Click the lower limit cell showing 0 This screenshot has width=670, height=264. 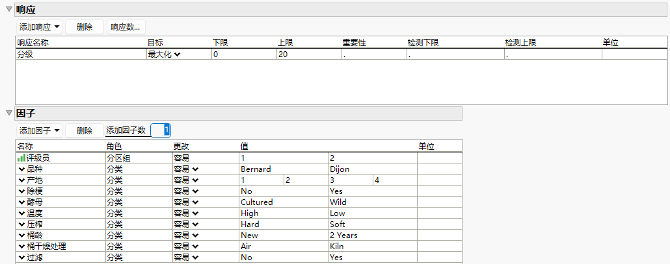243,54
